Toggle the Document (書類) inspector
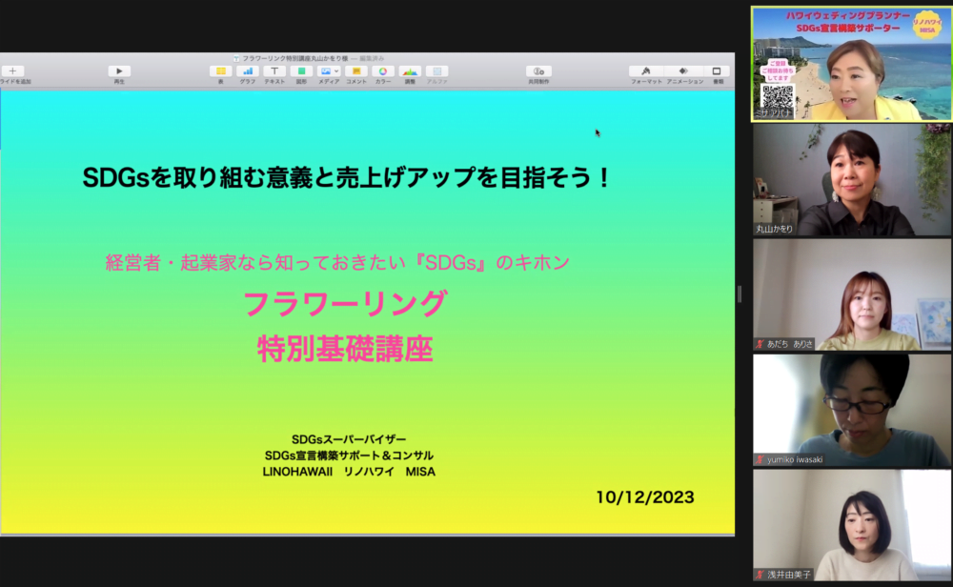 (x=718, y=71)
